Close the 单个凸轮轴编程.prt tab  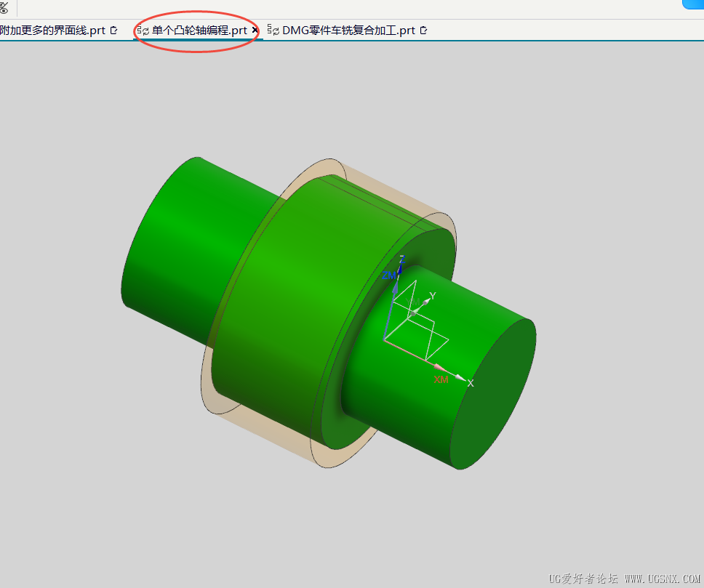coord(255,31)
